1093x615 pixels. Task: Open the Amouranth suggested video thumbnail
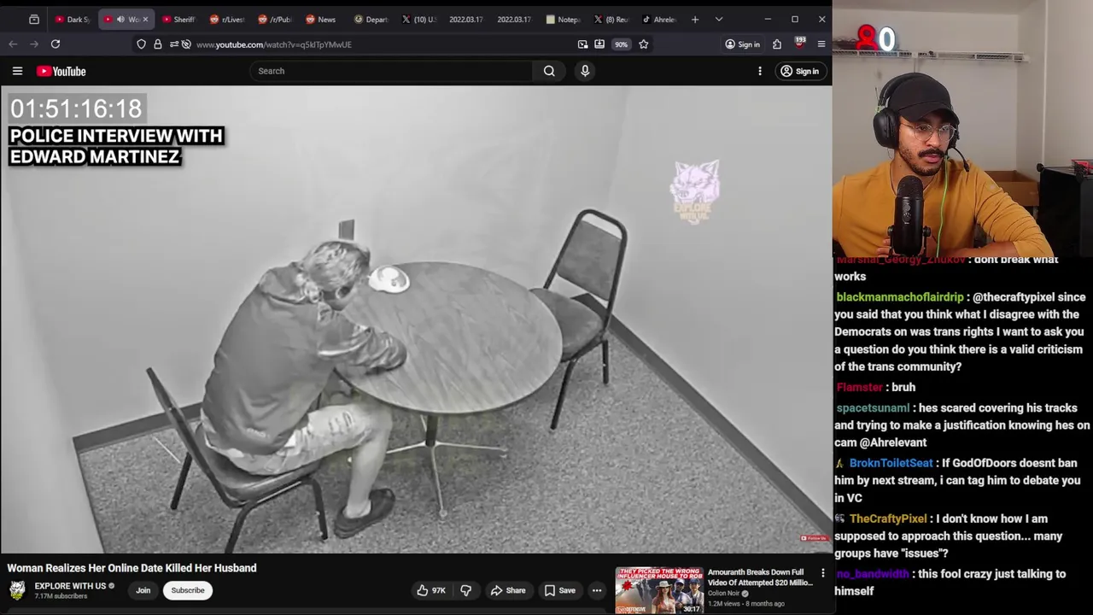point(659,590)
